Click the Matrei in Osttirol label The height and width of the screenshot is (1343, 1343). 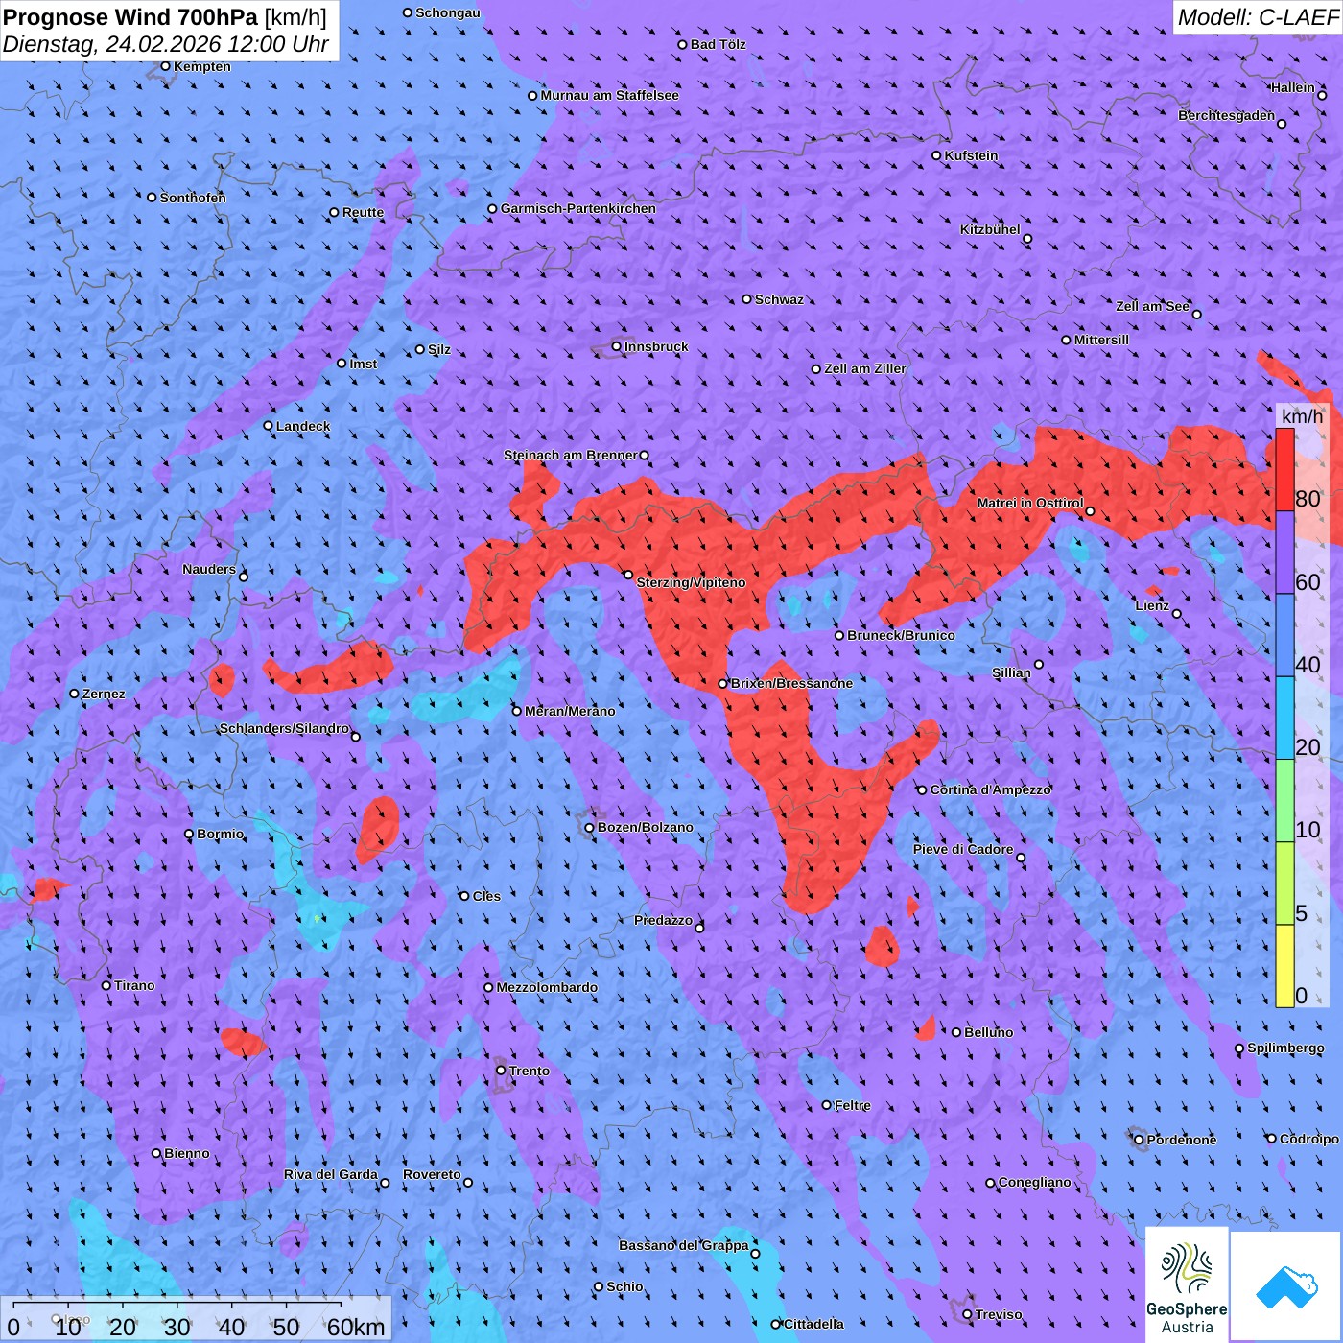(1030, 503)
